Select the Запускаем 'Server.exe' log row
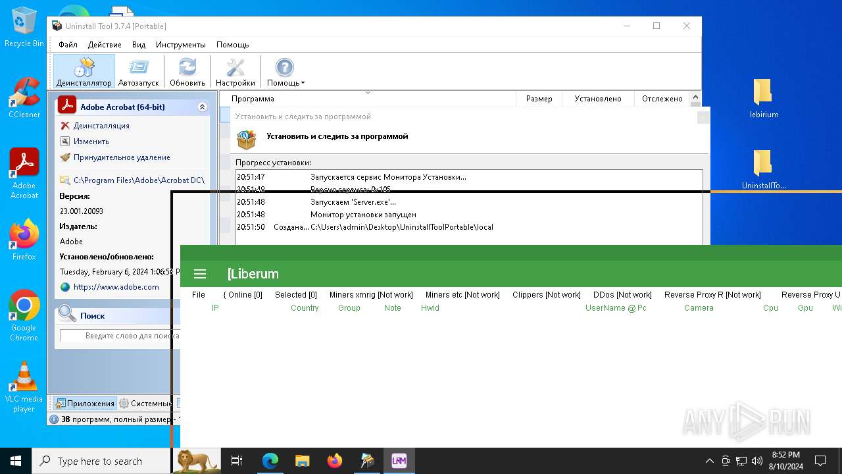Image resolution: width=842 pixels, height=474 pixels. pos(468,202)
